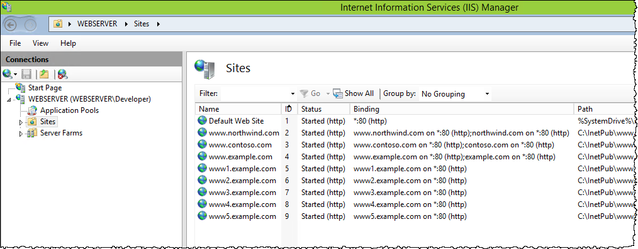Viewport: 638px width, 249px height.
Task: Click the Save connections disk icon
Action: pos(26,74)
